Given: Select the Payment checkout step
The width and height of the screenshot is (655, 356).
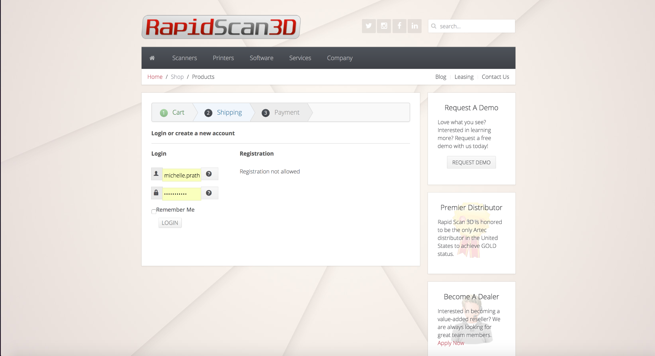Looking at the screenshot, I should coord(280,112).
